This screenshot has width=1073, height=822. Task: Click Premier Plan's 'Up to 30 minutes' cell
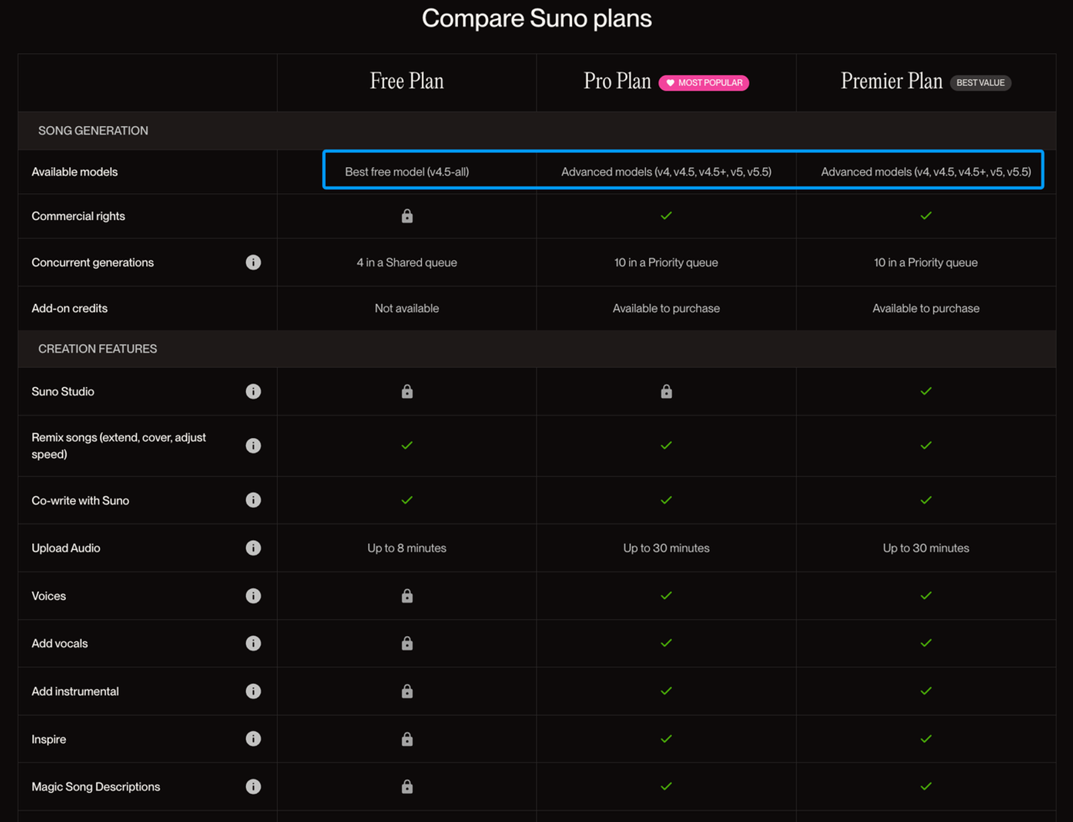click(x=926, y=548)
